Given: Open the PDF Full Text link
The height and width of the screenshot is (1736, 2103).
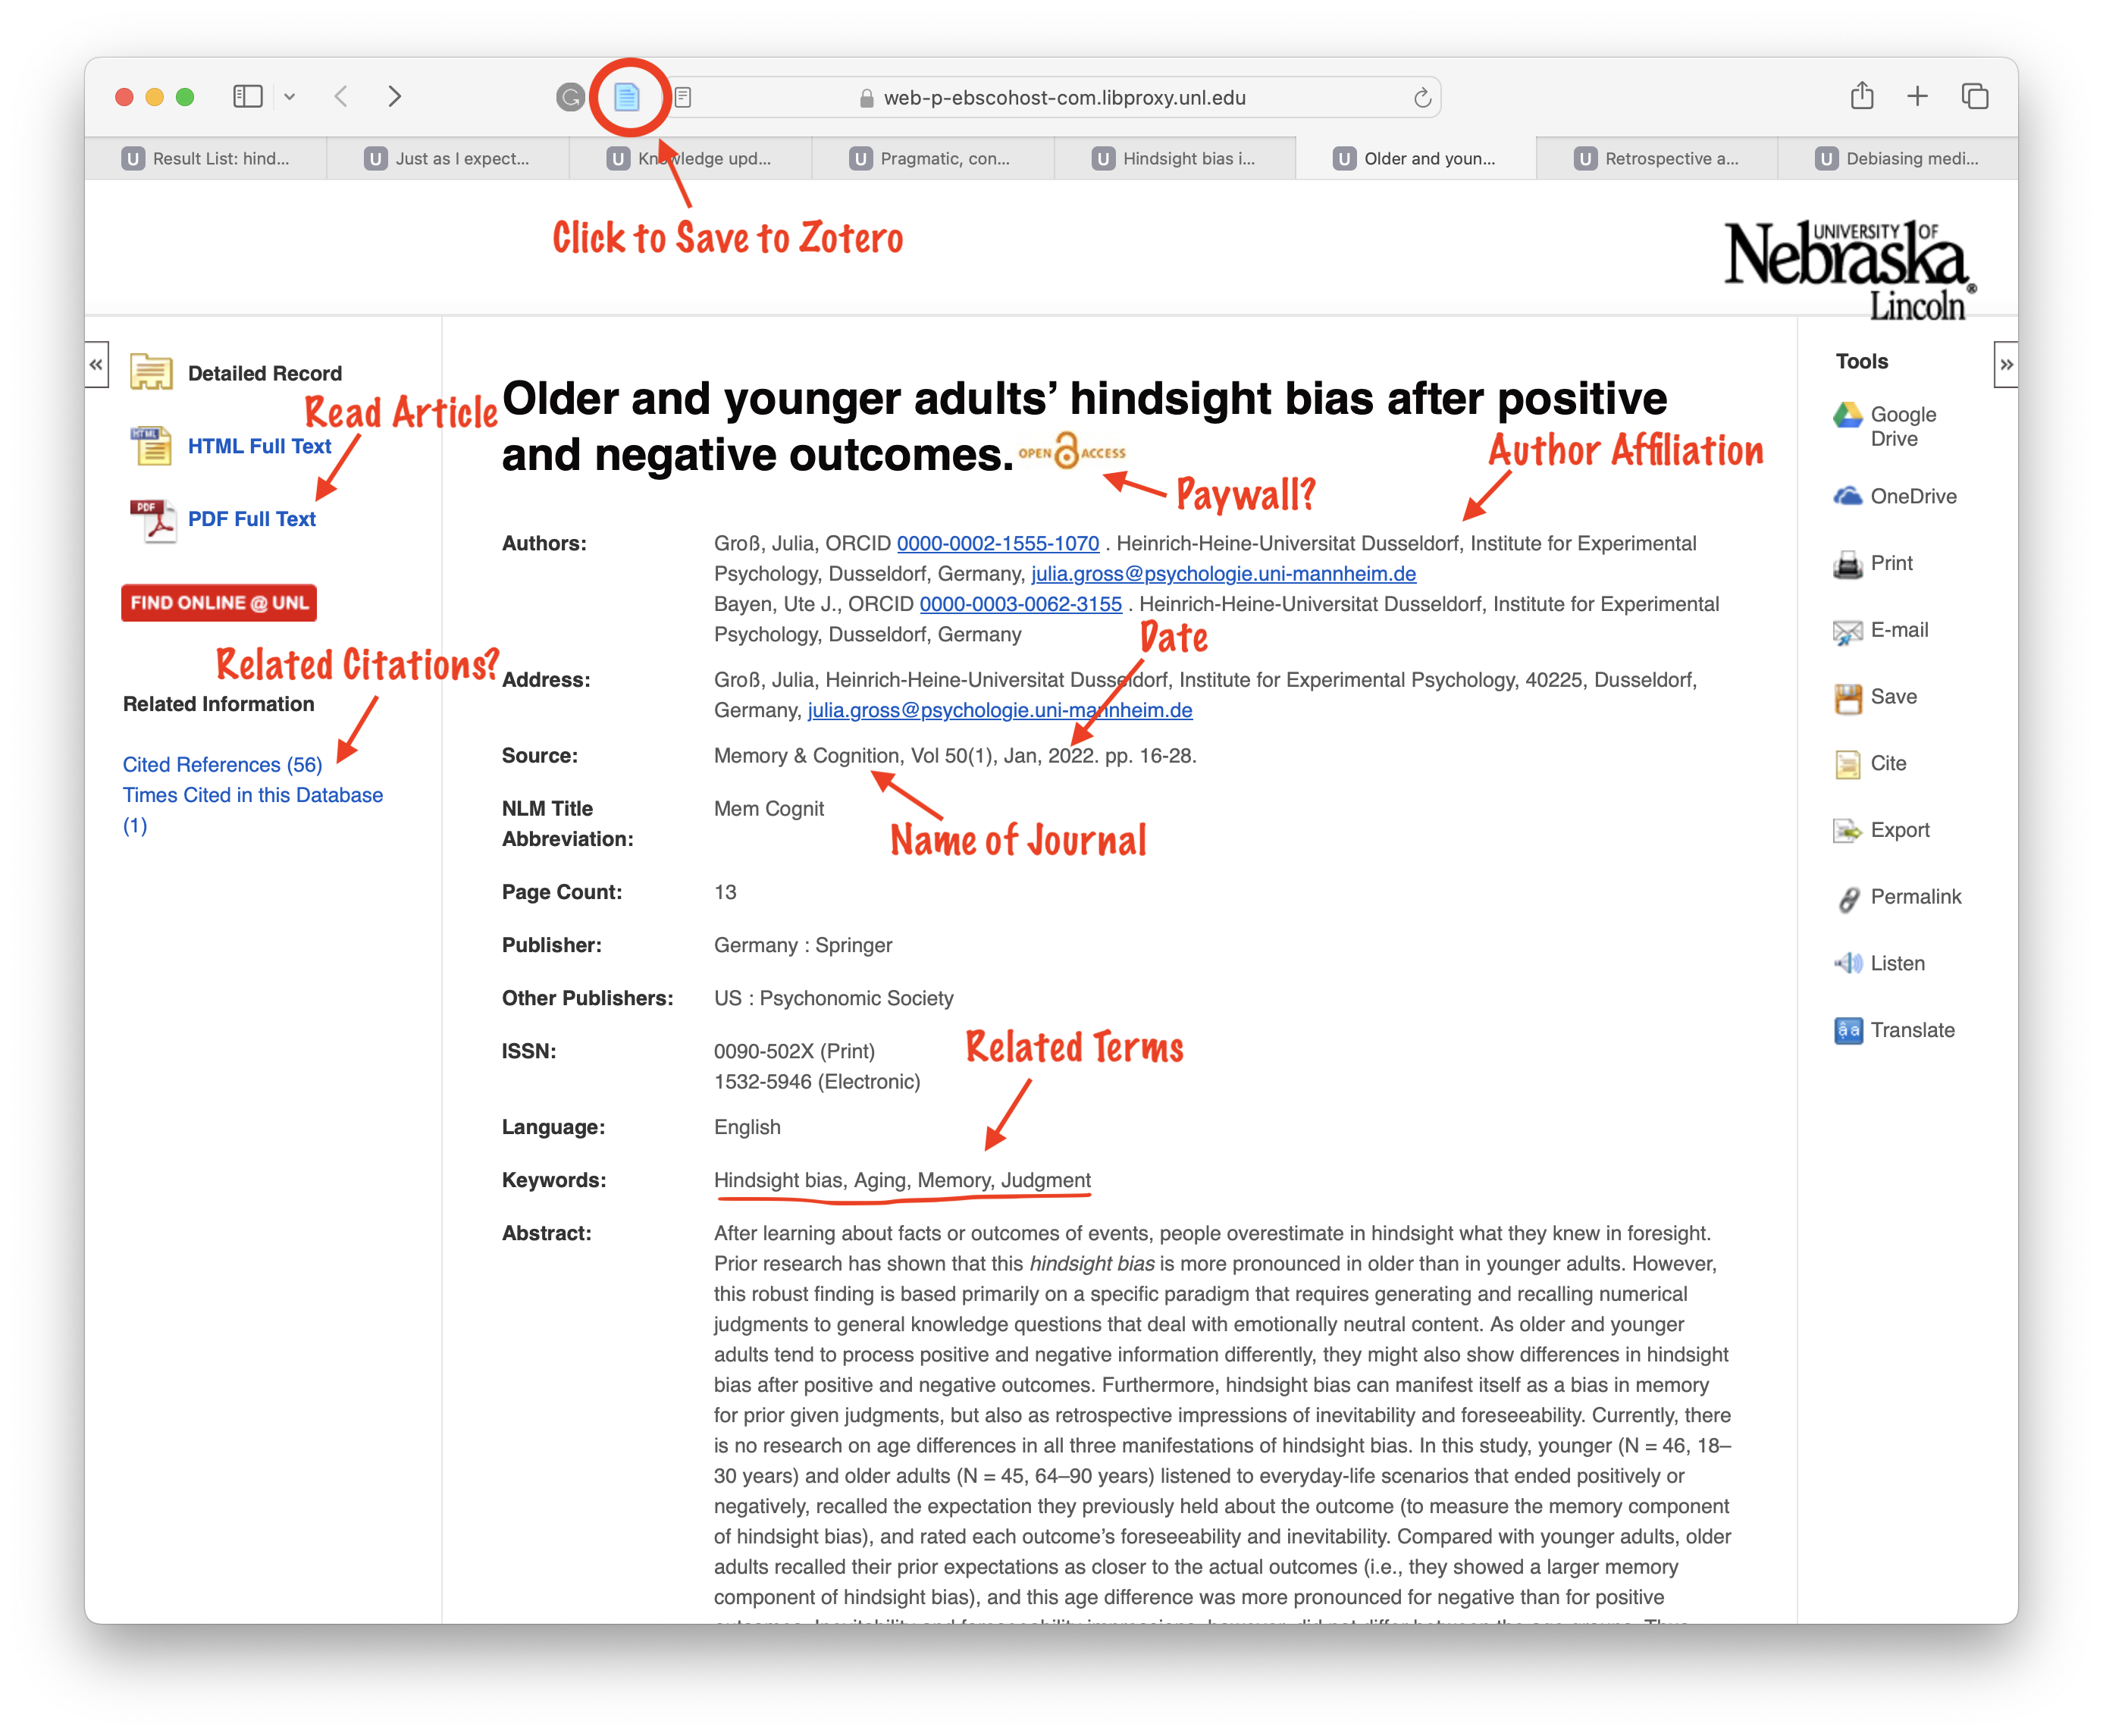Looking at the screenshot, I should pos(251,519).
